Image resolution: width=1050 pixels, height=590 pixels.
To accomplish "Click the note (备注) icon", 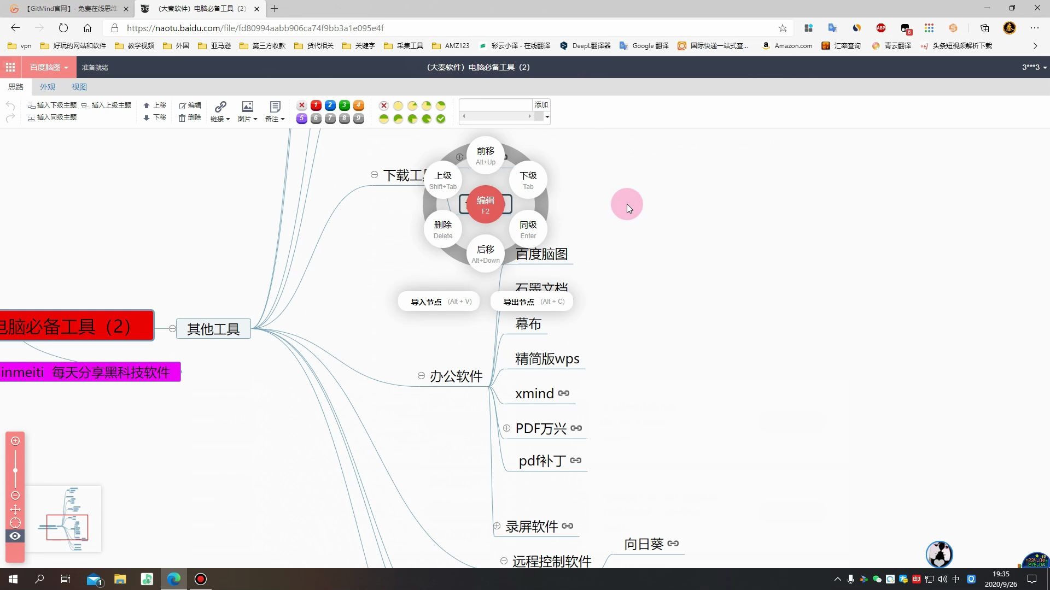I will pyautogui.click(x=275, y=107).
